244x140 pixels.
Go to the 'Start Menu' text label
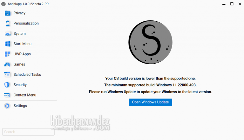pyautogui.click(x=22, y=44)
